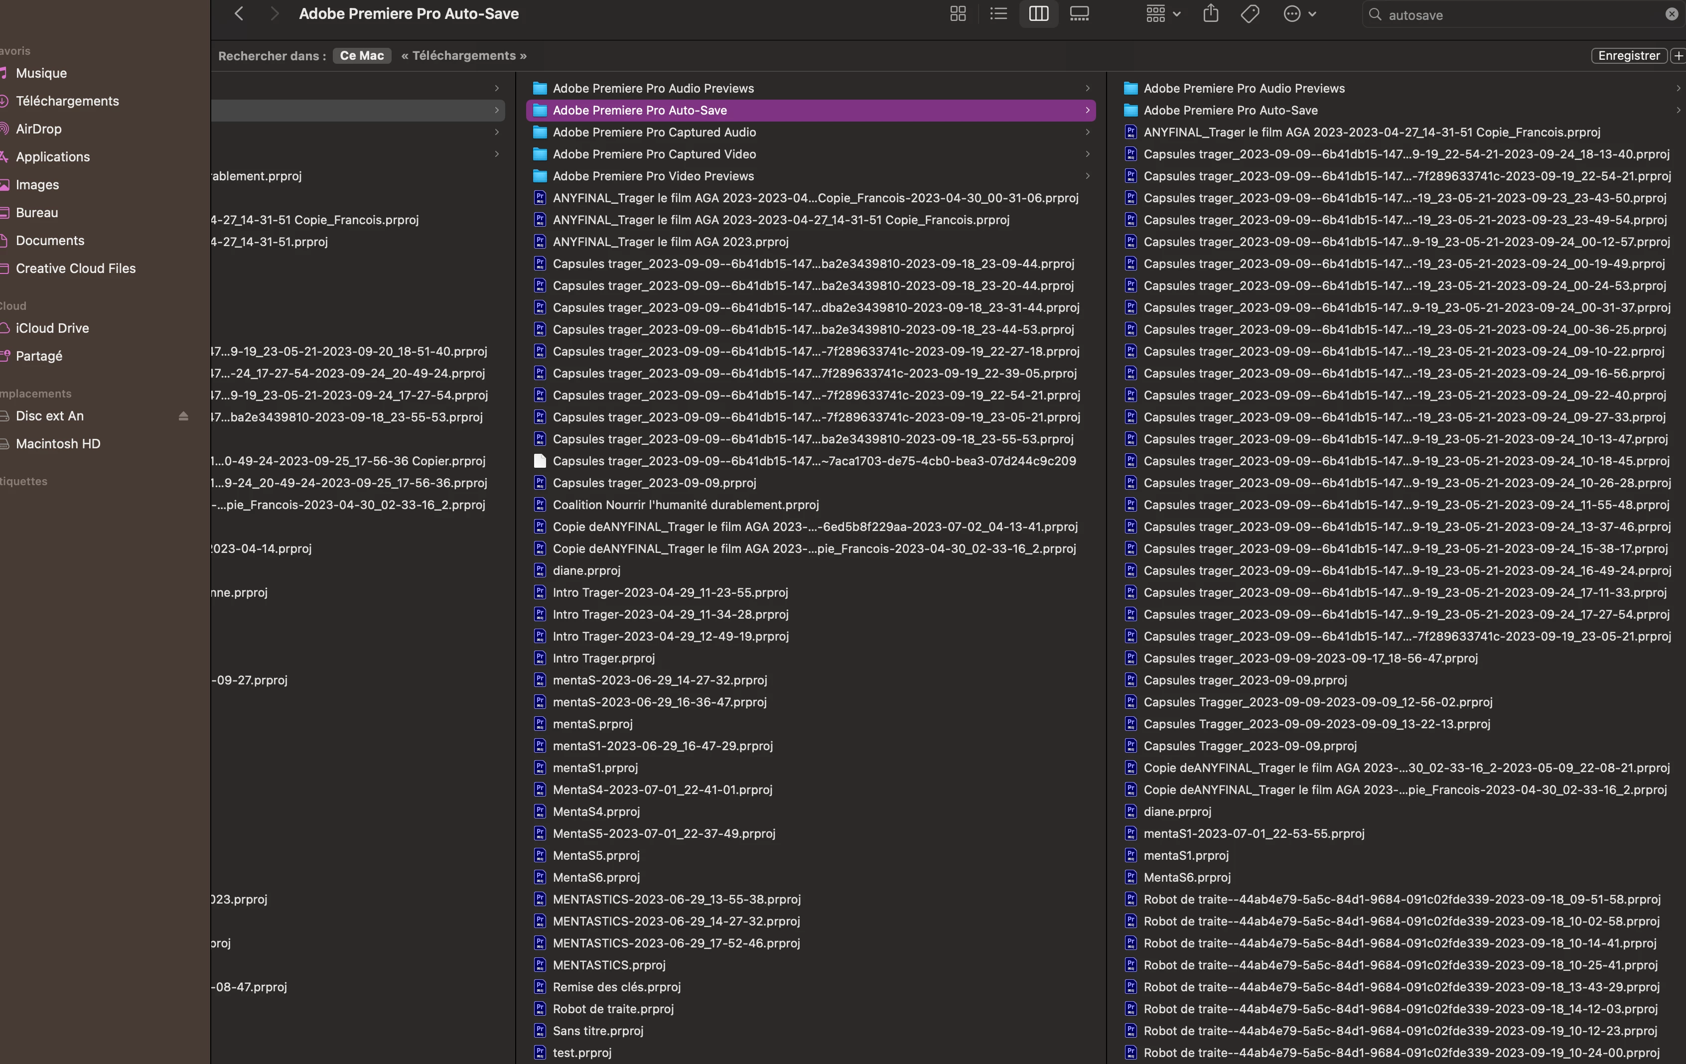Screen dimensions: 1686x1064
Task: Click the plus button to add search criteria
Action: [x=1678, y=56]
